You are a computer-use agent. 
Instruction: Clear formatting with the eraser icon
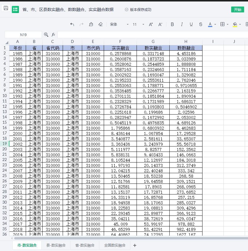click(101, 24)
